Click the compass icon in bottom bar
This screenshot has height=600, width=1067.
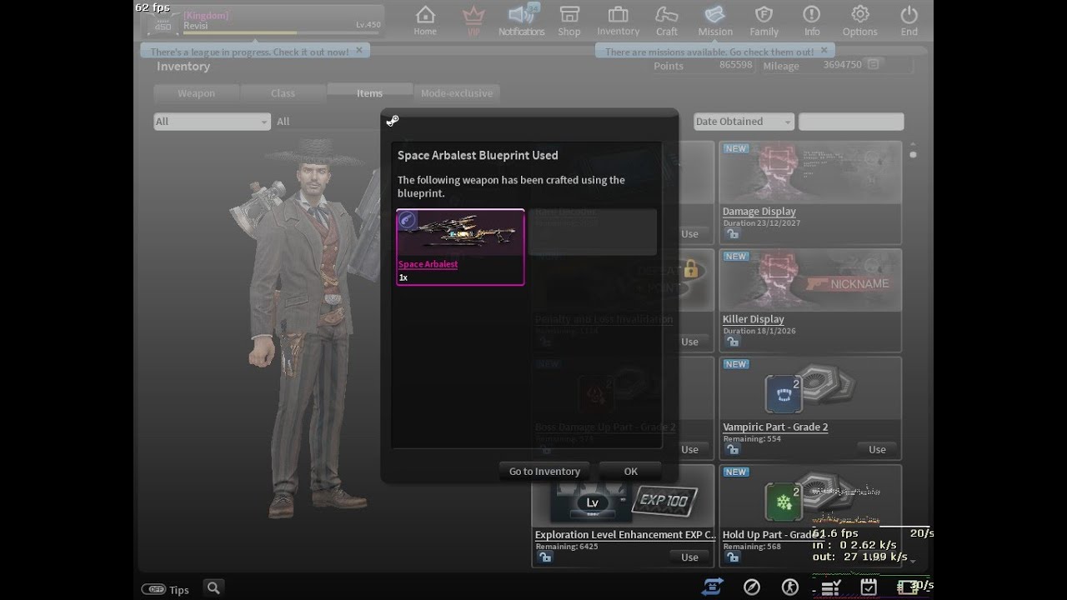point(751,587)
